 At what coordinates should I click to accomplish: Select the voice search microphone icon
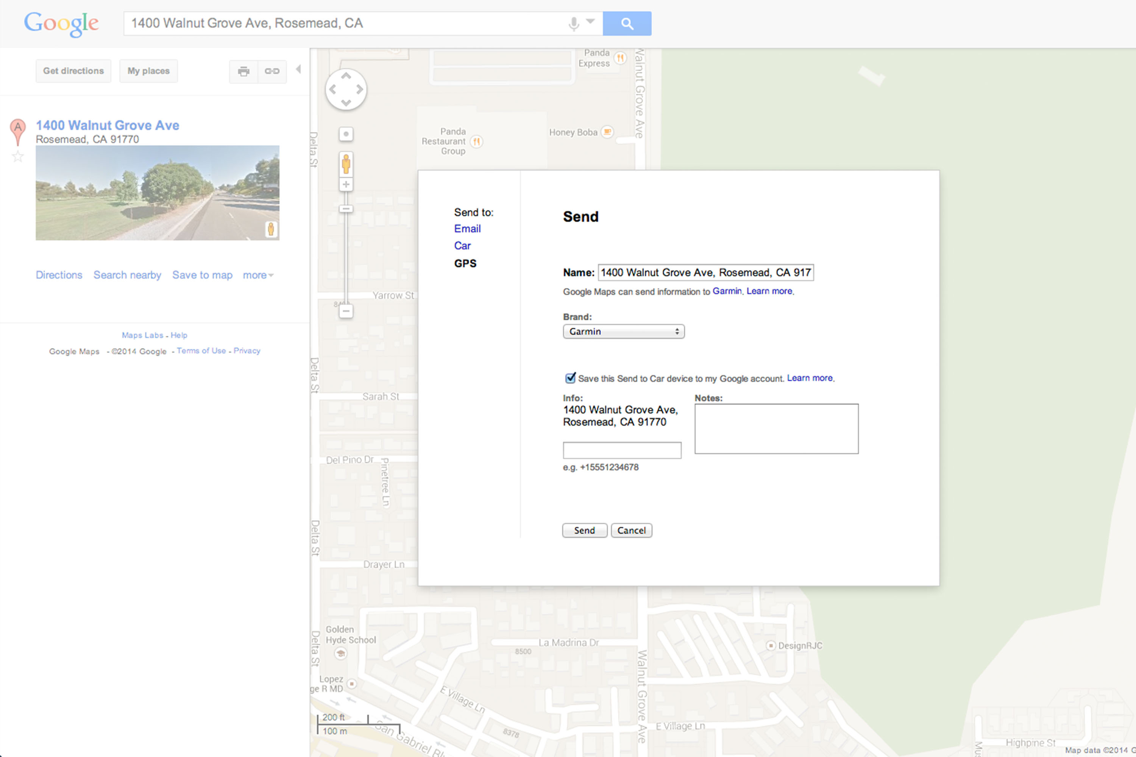pyautogui.click(x=573, y=22)
